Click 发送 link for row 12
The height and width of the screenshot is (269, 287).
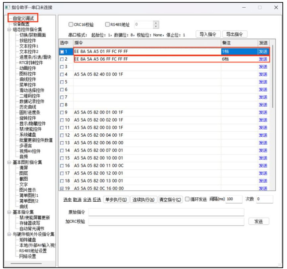[x=263, y=135]
